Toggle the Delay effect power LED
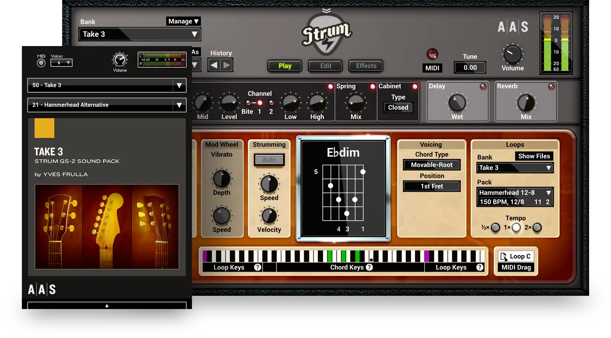 pos(483,87)
